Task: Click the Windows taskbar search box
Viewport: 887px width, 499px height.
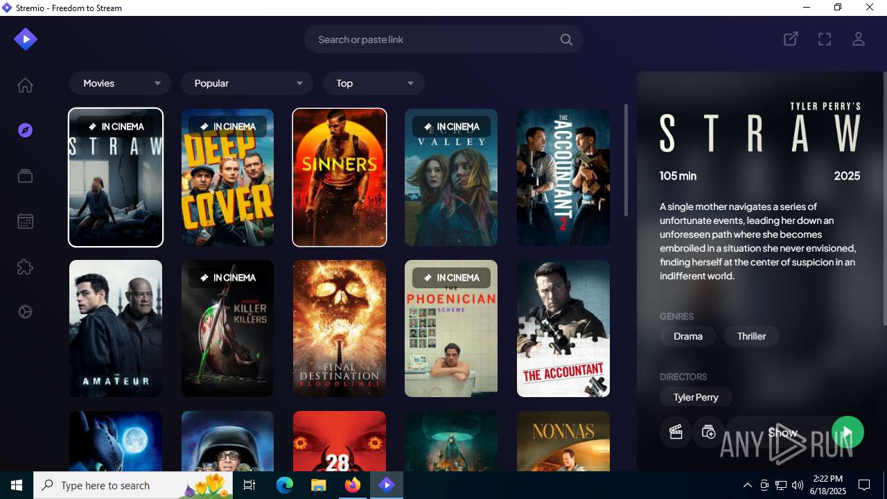Action: coord(134,485)
